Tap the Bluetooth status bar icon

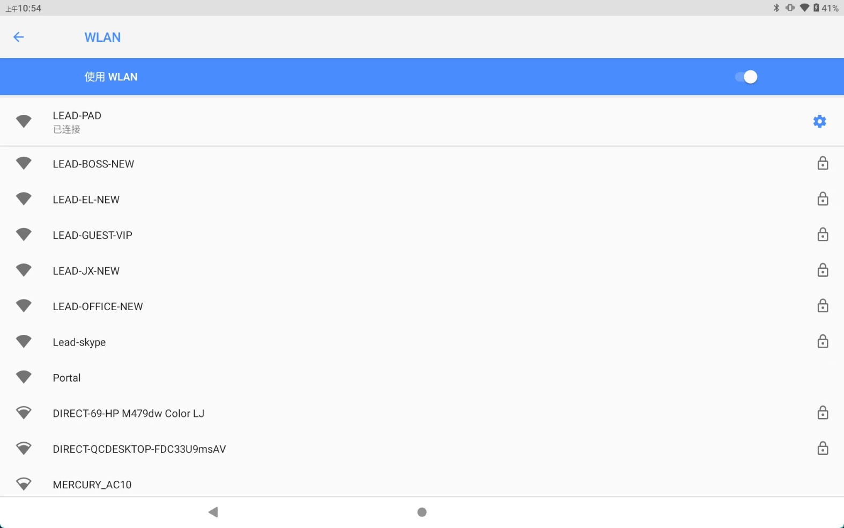[776, 8]
